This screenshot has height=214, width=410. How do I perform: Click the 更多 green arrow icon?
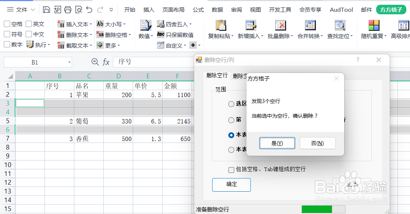100,45
